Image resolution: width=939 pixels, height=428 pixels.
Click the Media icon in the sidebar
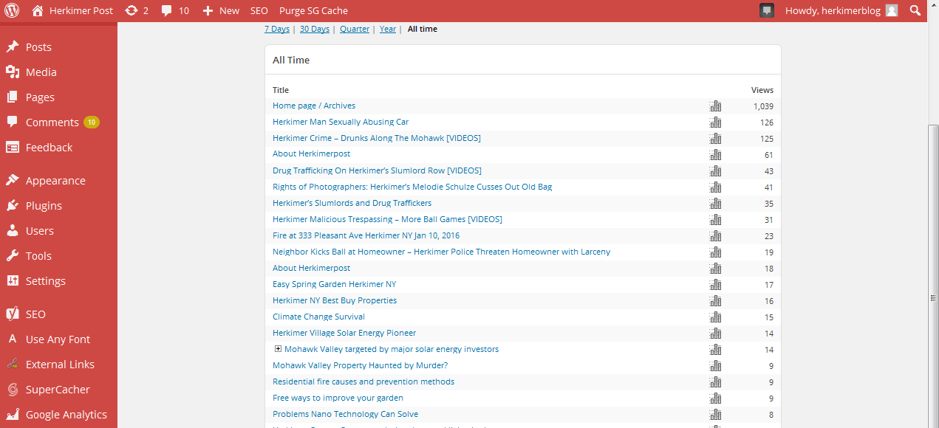13,72
